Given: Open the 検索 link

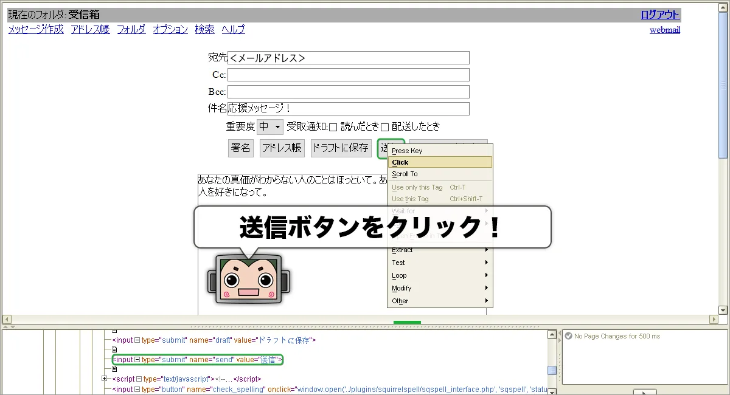Looking at the screenshot, I should pos(204,29).
